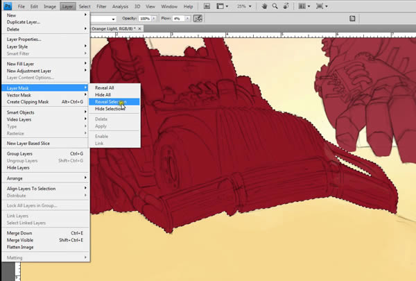Choose Reveal Selection
Viewport: 416px width, 281px height.
[x=114, y=102]
